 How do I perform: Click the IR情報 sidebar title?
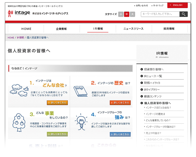[x=162, y=53]
